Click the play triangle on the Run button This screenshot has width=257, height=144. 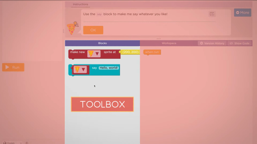coord(7,67)
